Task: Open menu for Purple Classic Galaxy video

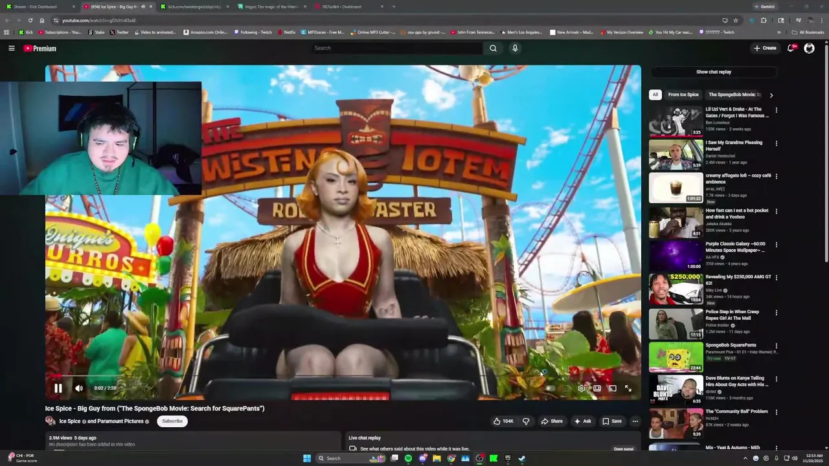Action: [776, 245]
